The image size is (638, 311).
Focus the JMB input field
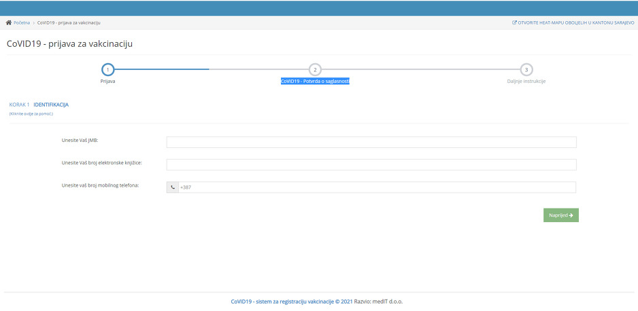click(x=371, y=142)
